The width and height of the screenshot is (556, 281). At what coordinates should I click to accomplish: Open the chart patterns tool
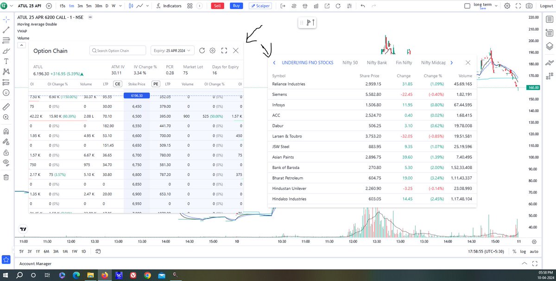[x=6, y=72]
